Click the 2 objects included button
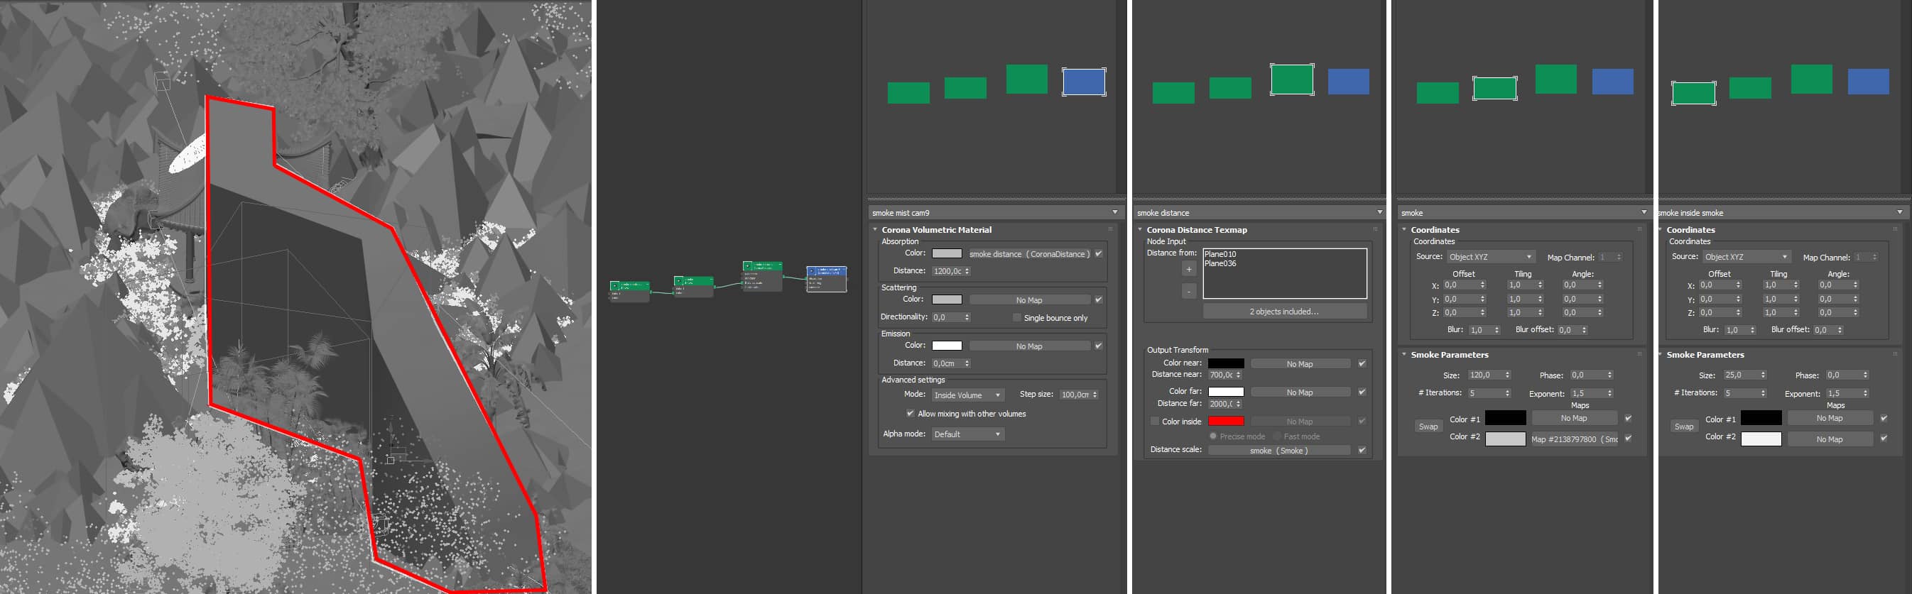 point(1284,312)
